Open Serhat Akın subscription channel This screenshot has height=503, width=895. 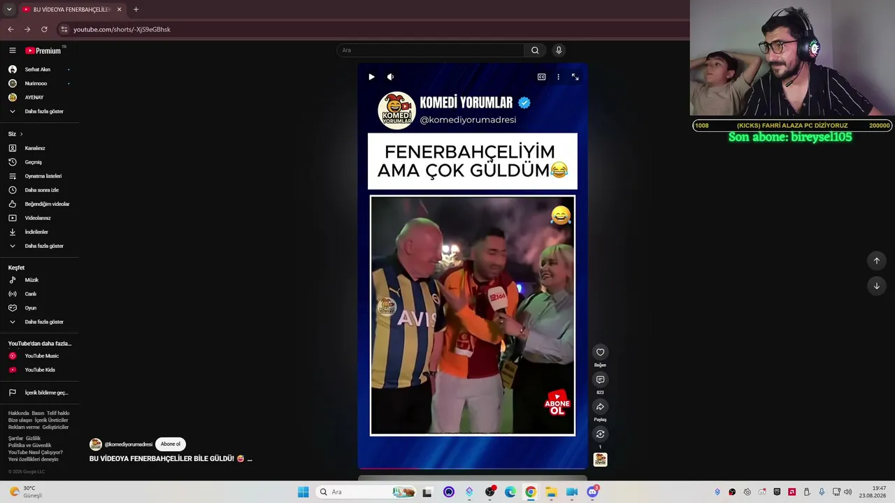pyautogui.click(x=39, y=70)
